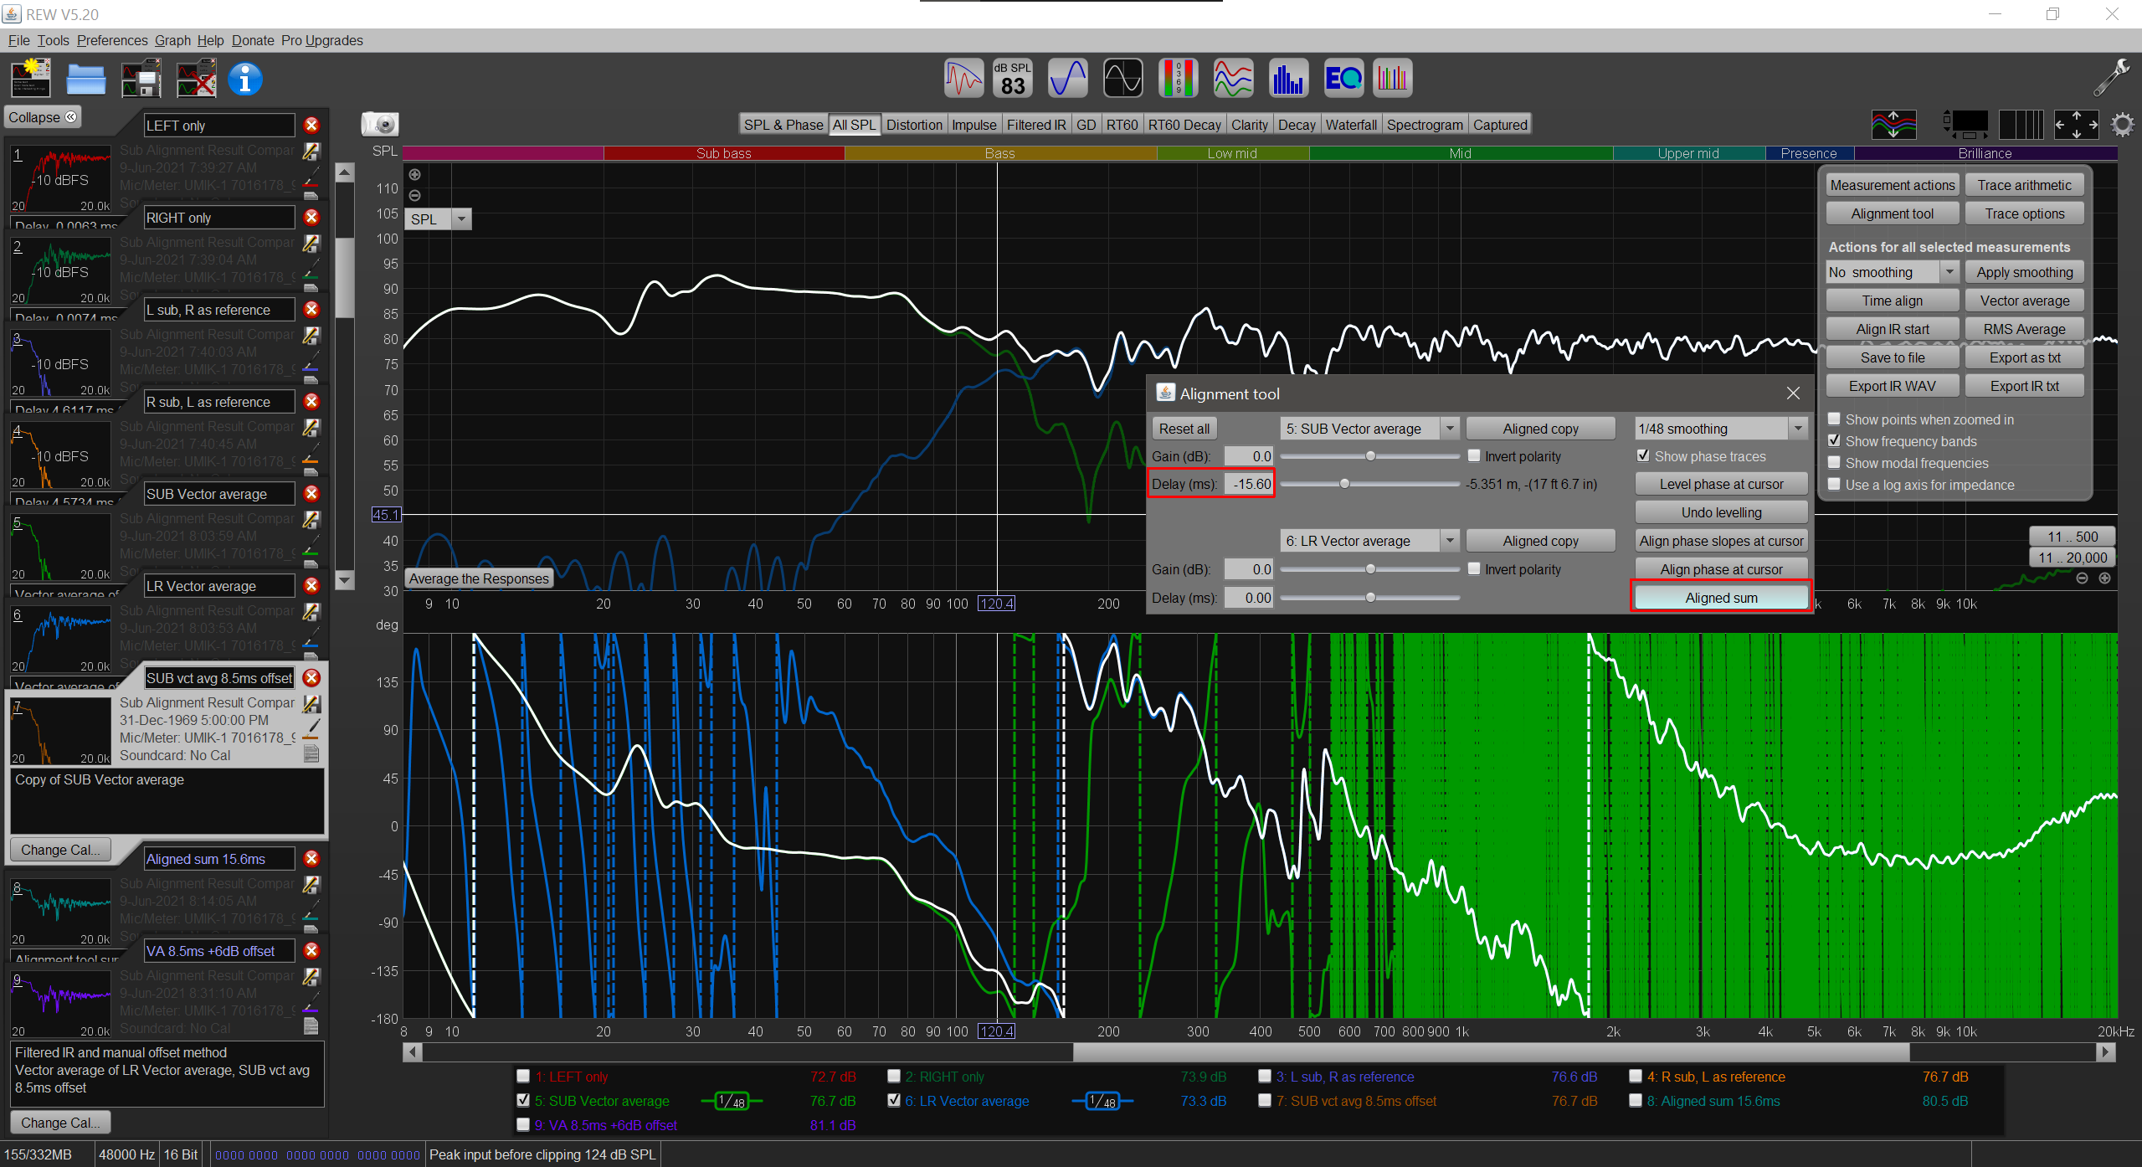
Task: Open the RTA bar graph icon
Action: pos(1288,79)
